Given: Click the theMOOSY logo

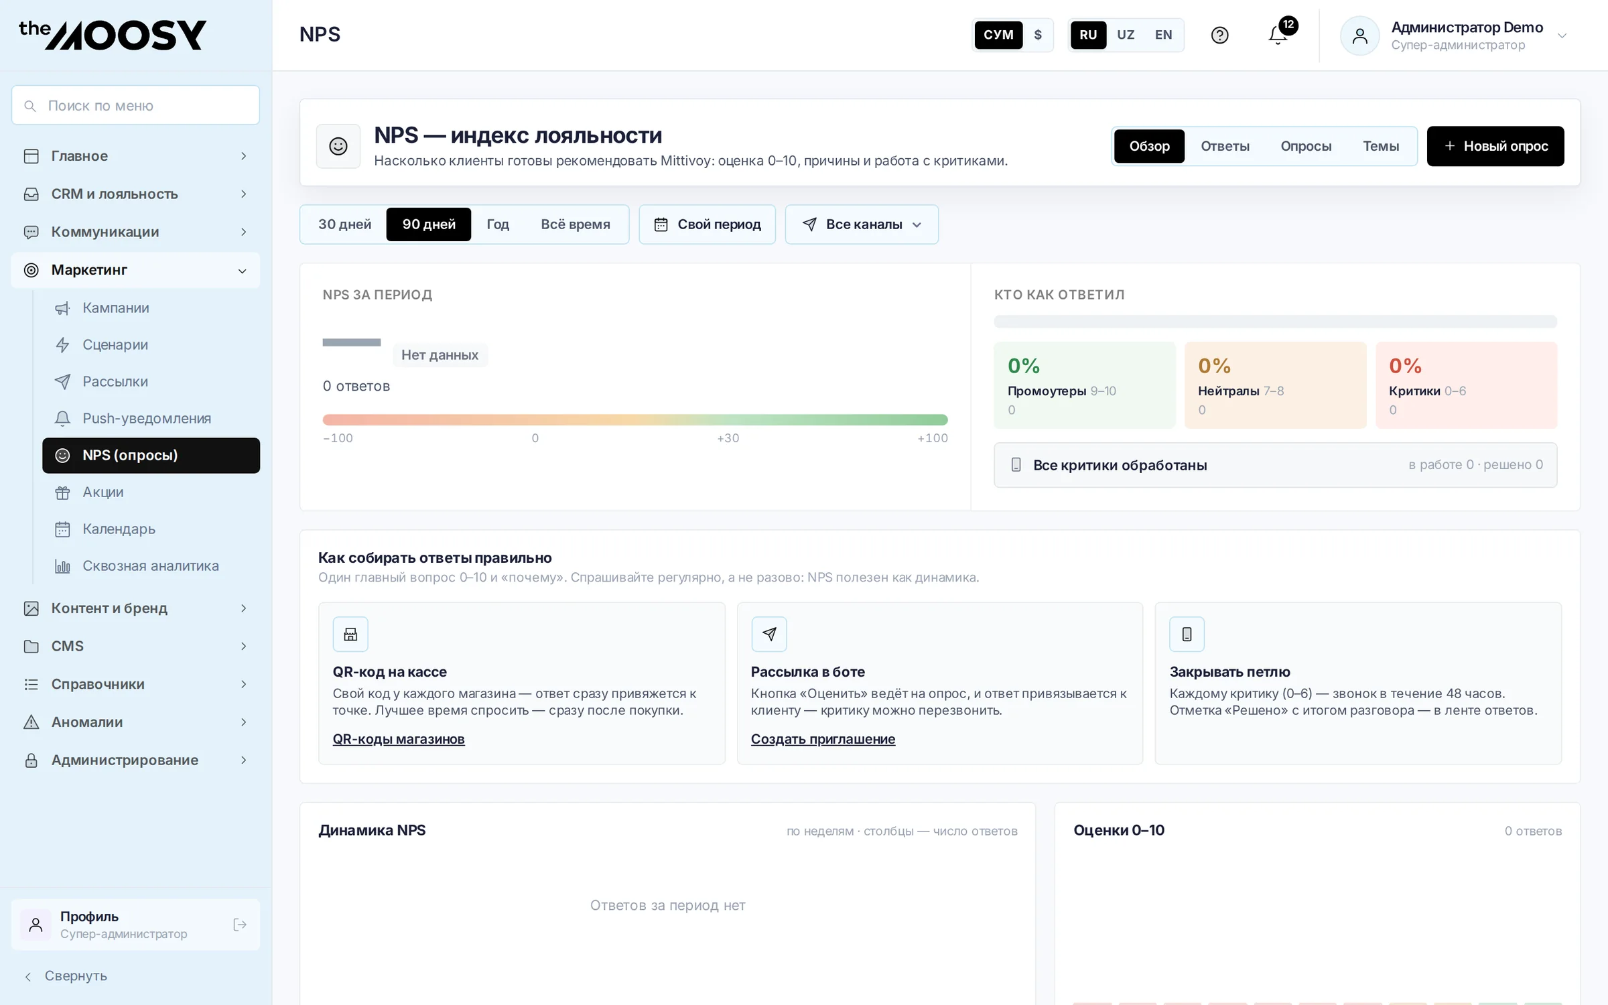Looking at the screenshot, I should pyautogui.click(x=113, y=35).
